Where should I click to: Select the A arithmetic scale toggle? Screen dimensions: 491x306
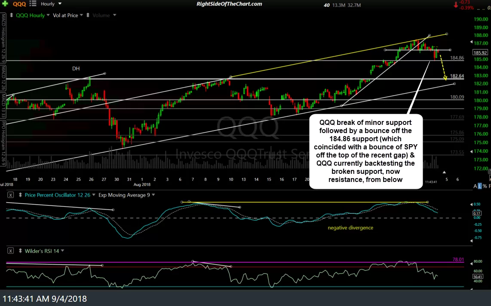click(476, 186)
